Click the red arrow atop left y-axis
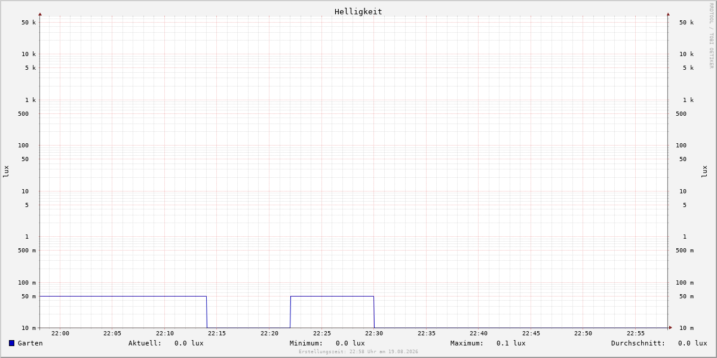Screen dimensions: 717x358 (40, 14)
